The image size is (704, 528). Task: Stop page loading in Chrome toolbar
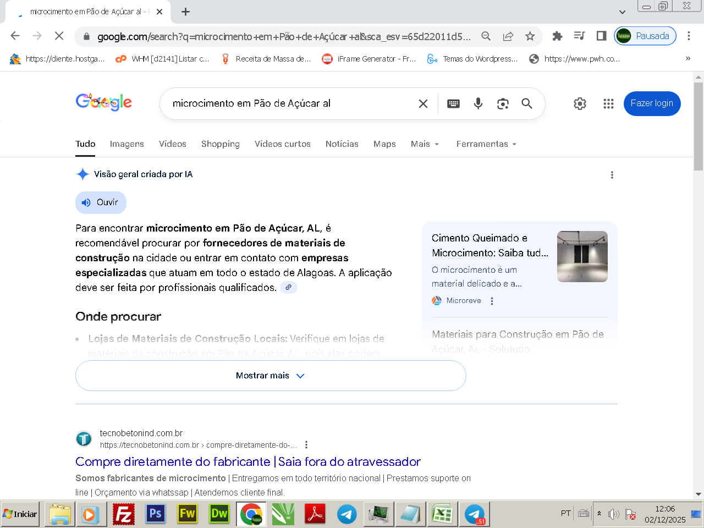(x=59, y=36)
